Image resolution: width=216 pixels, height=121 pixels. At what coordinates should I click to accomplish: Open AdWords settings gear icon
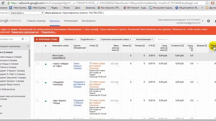pos(209,21)
